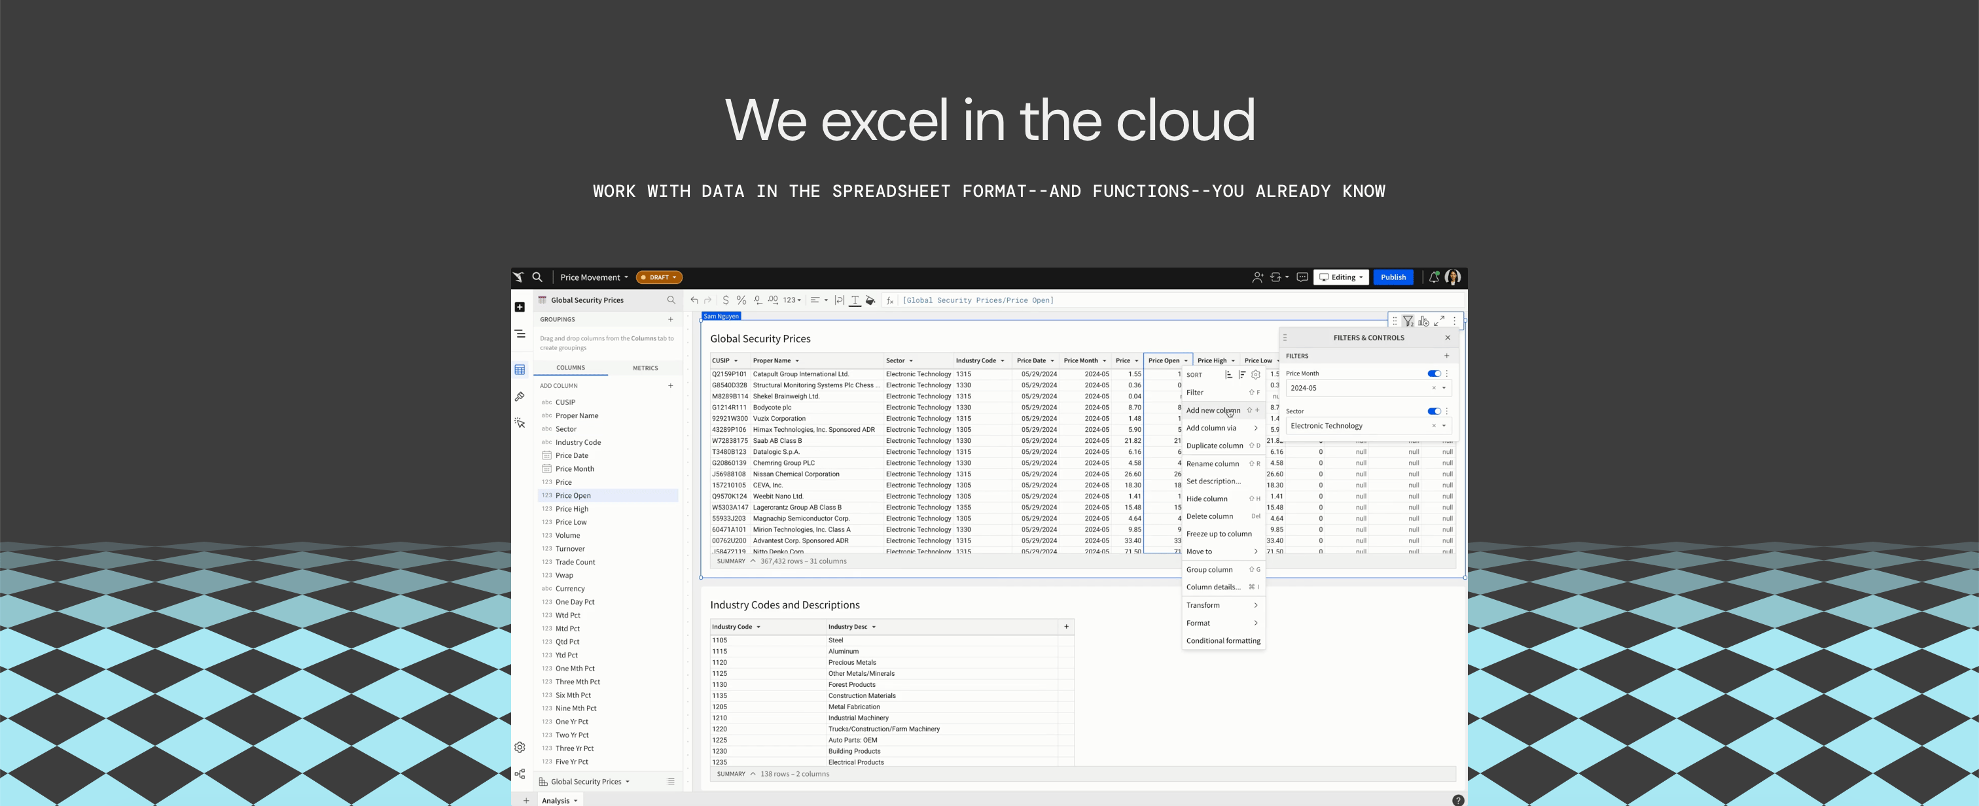The height and width of the screenshot is (806, 1979).
Task: Open the filter funnel icon on table
Action: click(x=1408, y=321)
